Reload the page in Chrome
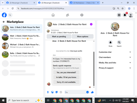The image size is (137, 103). pyautogui.click(x=13, y=9)
